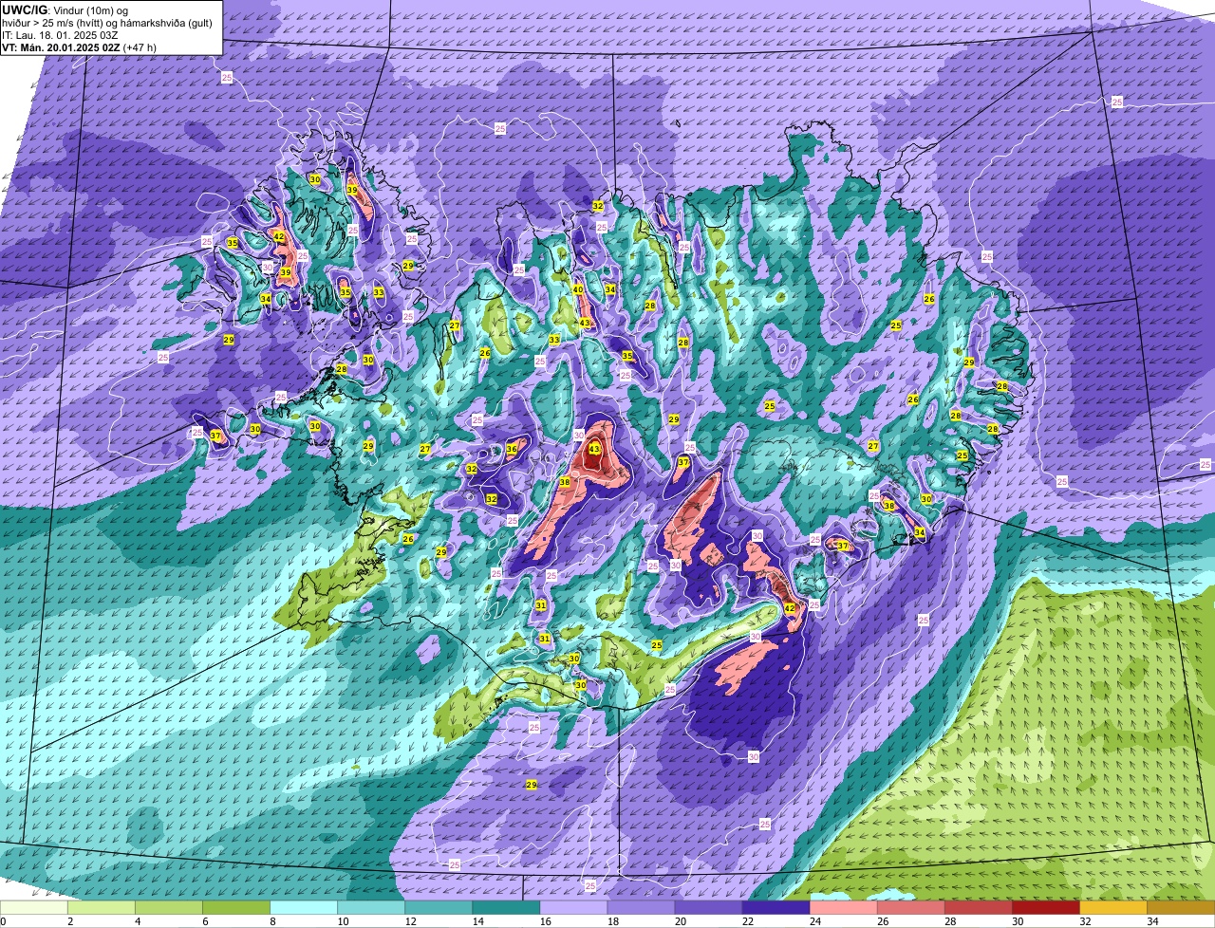Click the 26–28 m/s salmon legend swatch

click(x=910, y=908)
